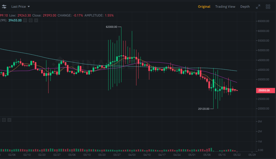Switch to Trading View tab
Image resolution: width=276 pixels, height=159 pixels.
click(225, 7)
